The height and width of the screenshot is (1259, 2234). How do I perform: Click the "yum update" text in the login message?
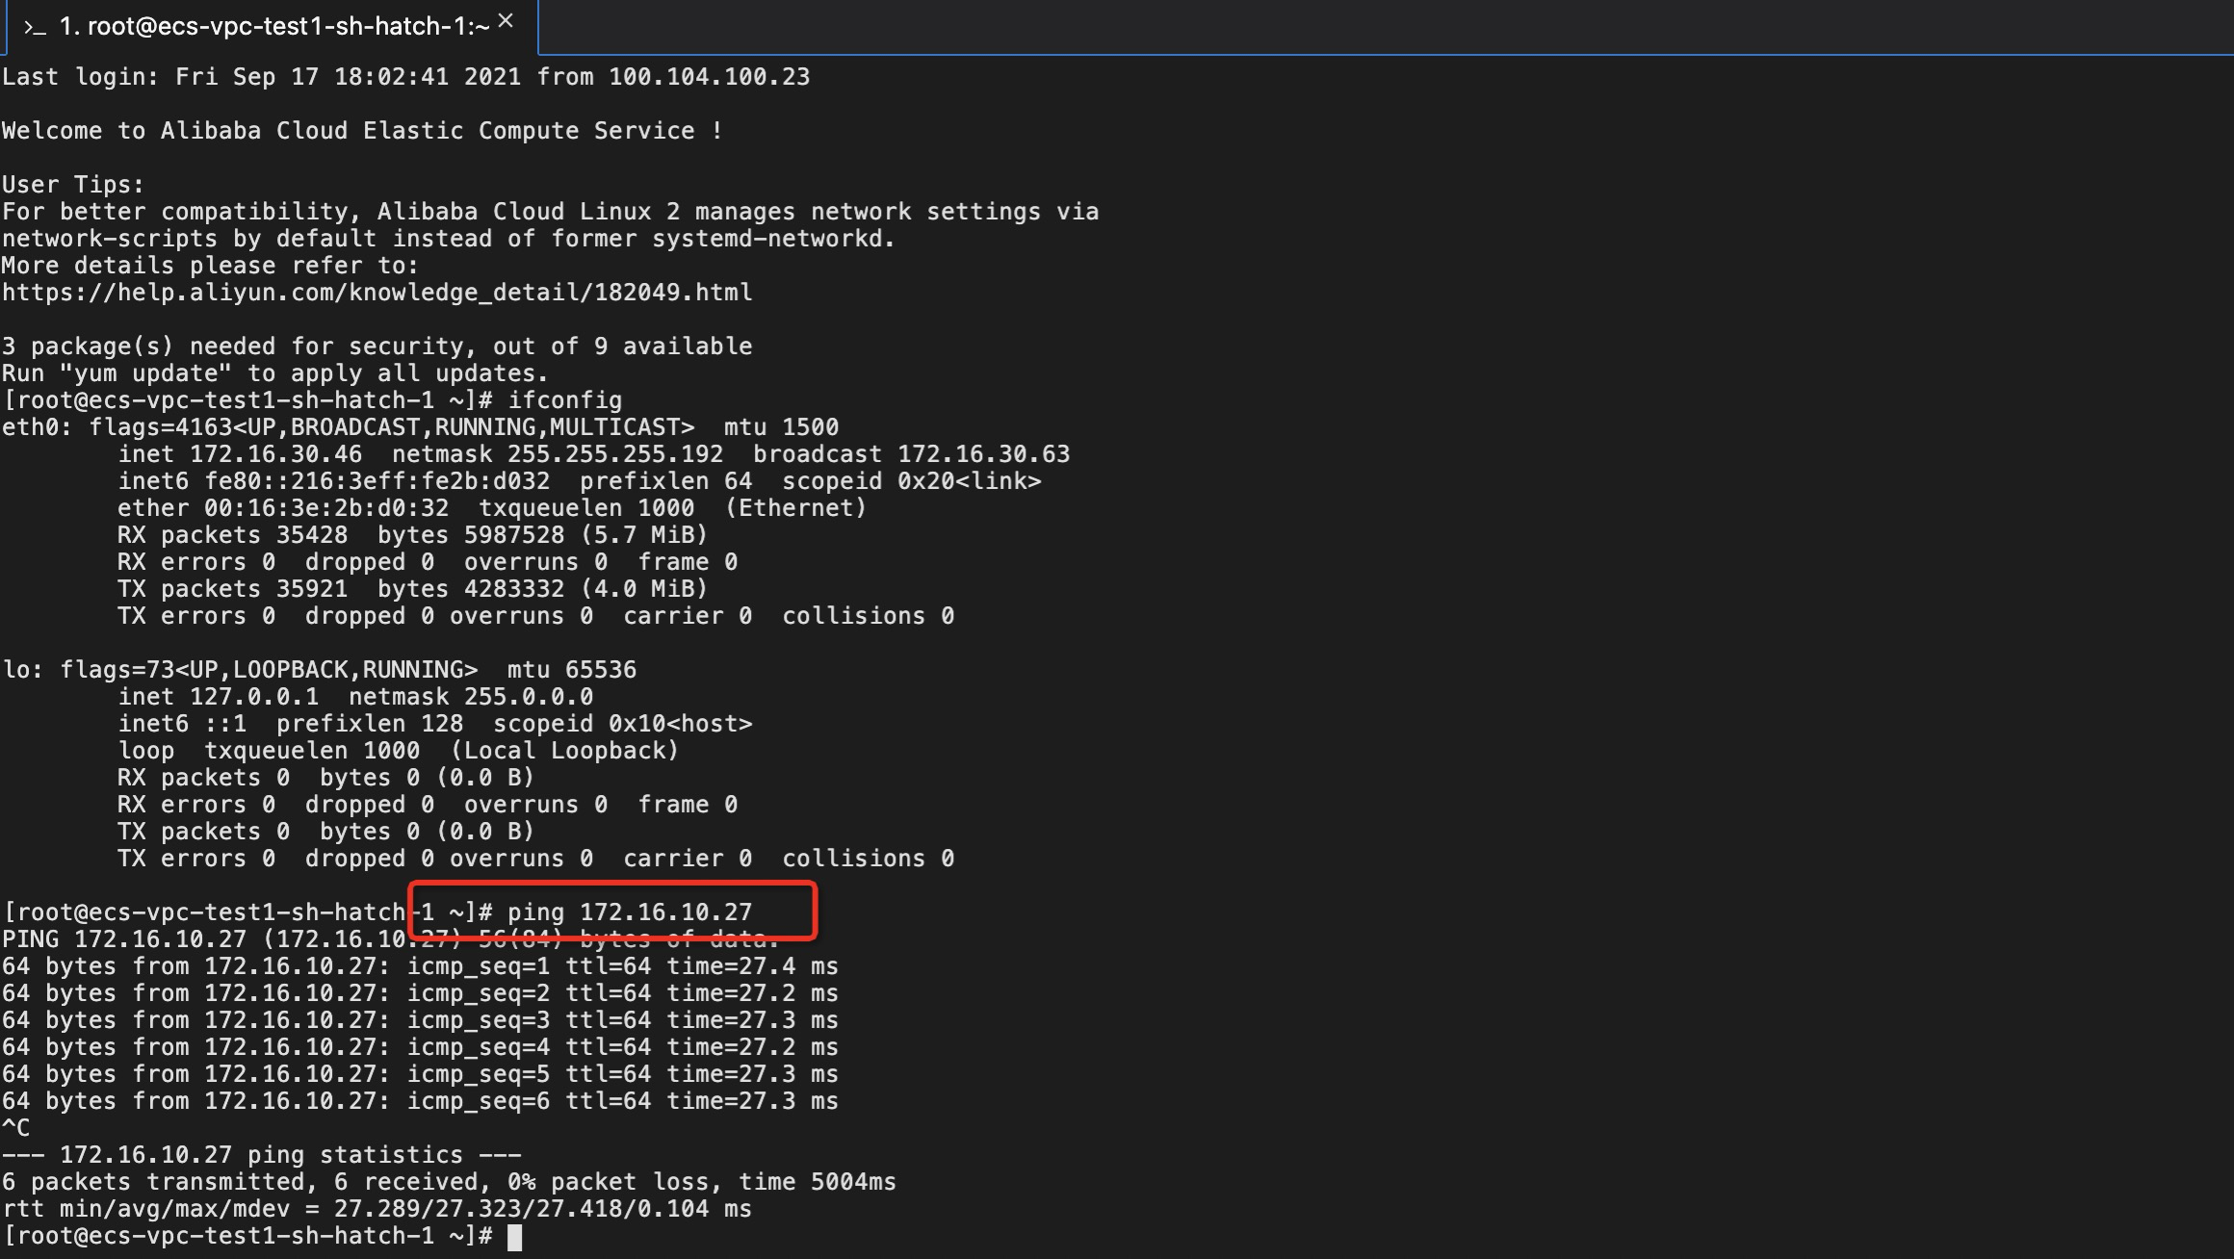pyautogui.click(x=145, y=373)
